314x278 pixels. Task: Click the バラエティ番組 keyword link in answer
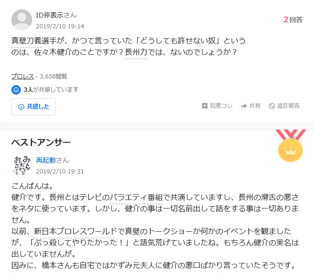point(136,197)
